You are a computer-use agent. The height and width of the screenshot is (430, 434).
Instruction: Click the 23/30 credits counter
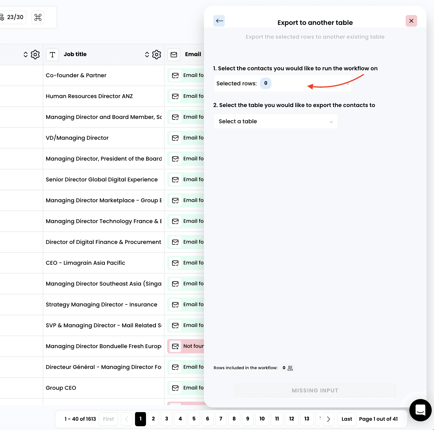point(13,17)
